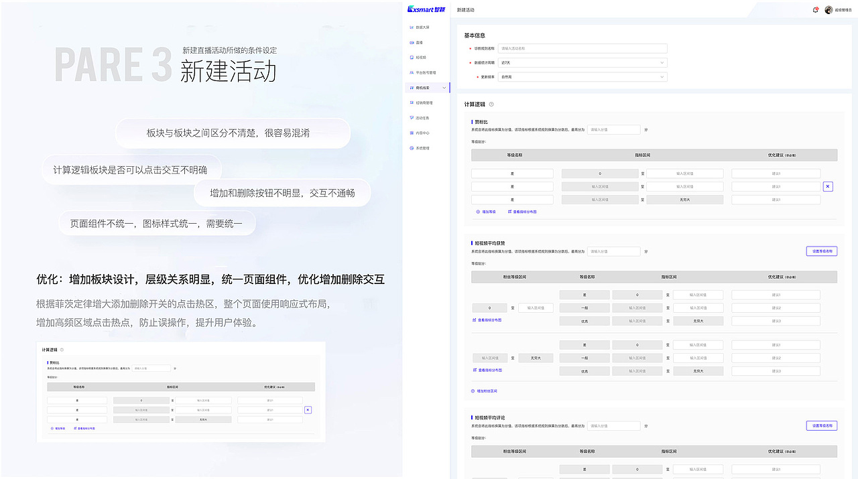Open 短视频 via its sidebar icon
This screenshot has width=858, height=479.
[412, 58]
